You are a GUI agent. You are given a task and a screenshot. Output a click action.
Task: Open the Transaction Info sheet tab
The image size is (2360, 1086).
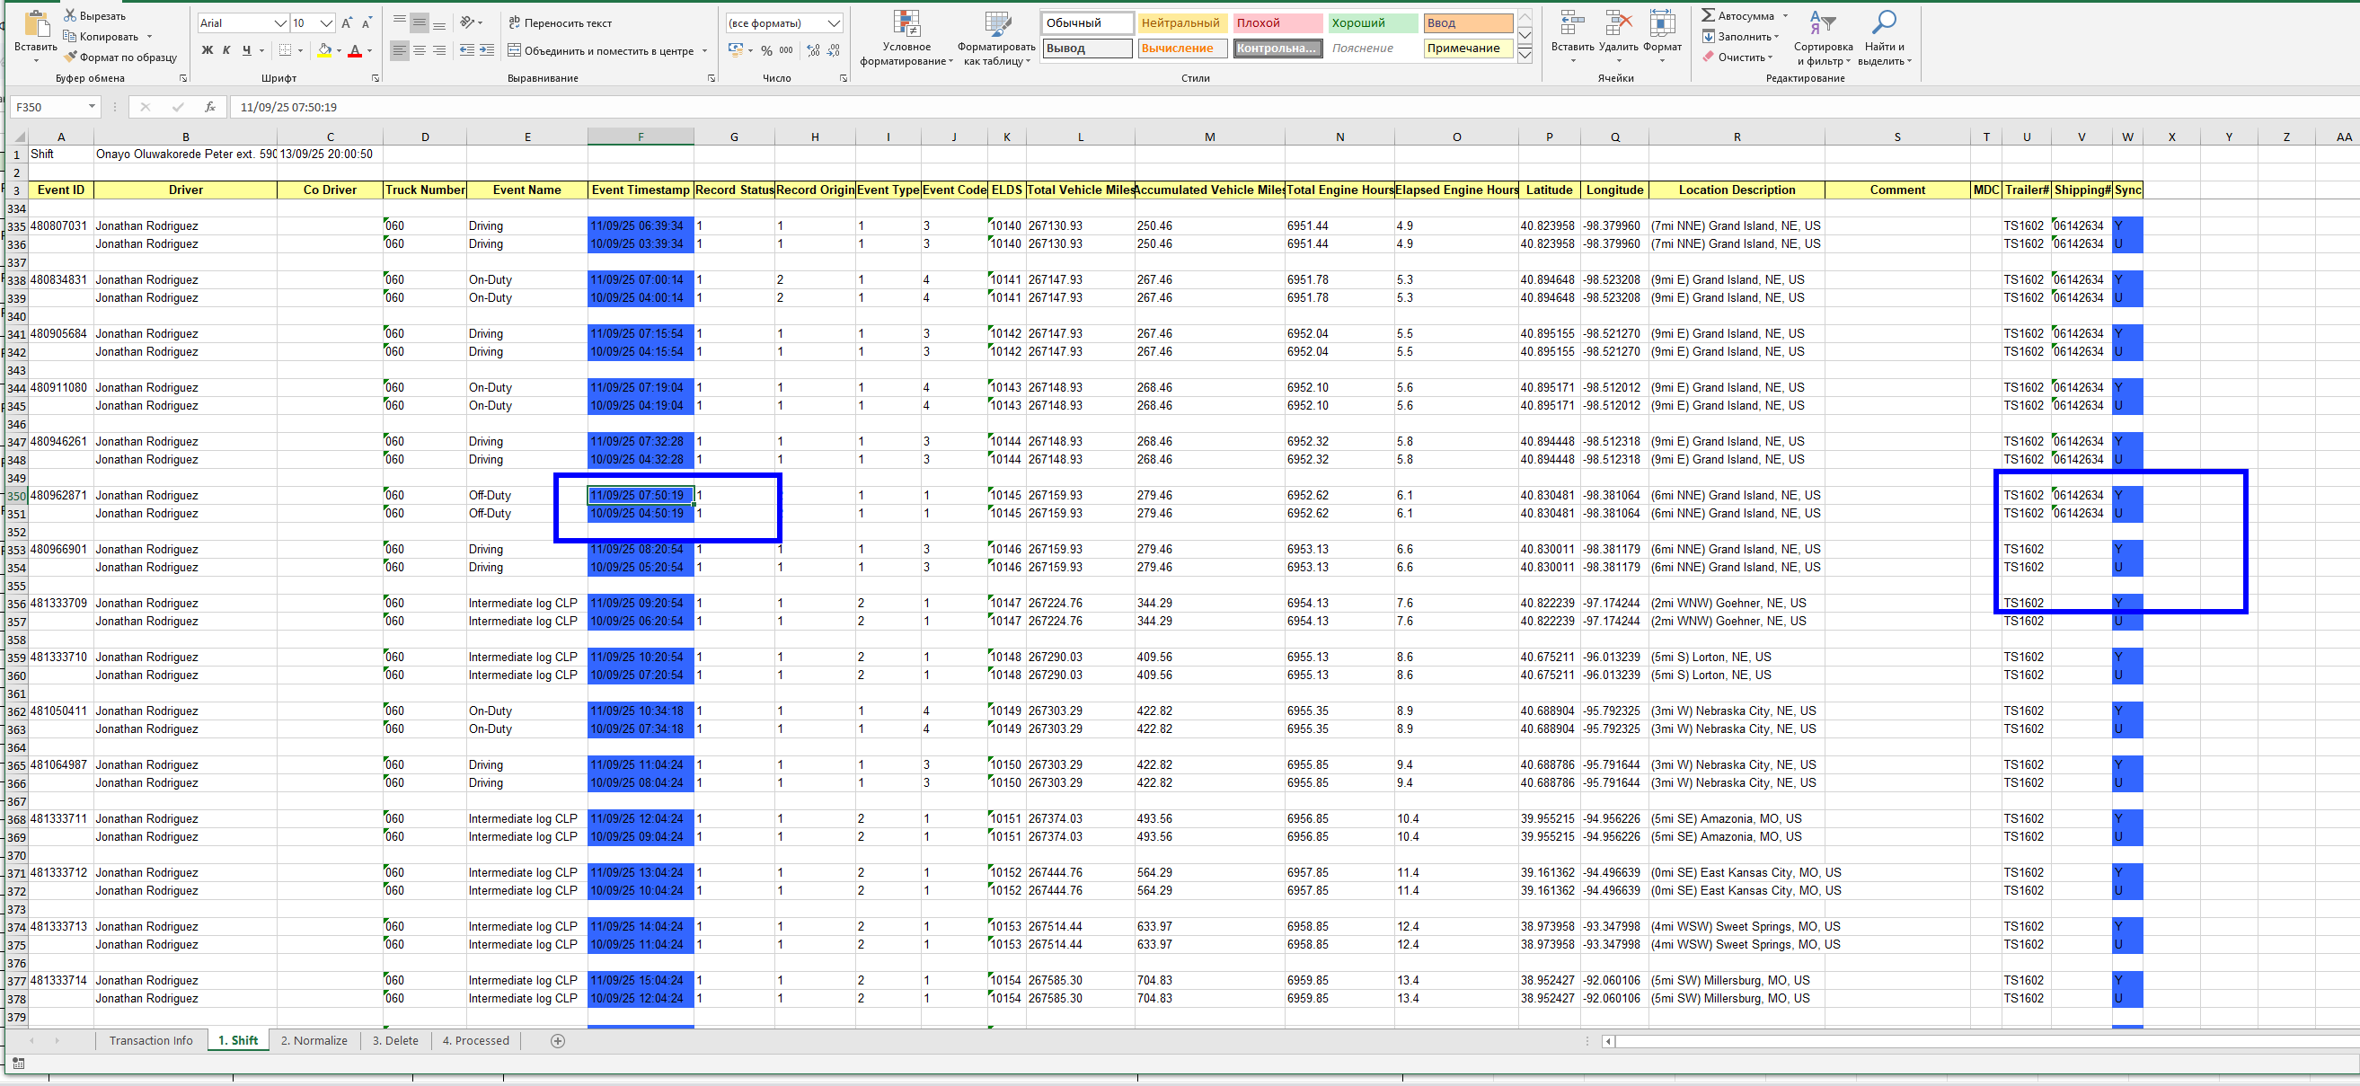coord(151,1040)
